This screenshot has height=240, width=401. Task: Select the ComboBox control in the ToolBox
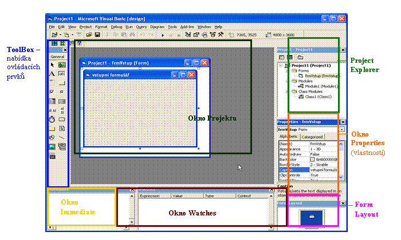(52, 101)
